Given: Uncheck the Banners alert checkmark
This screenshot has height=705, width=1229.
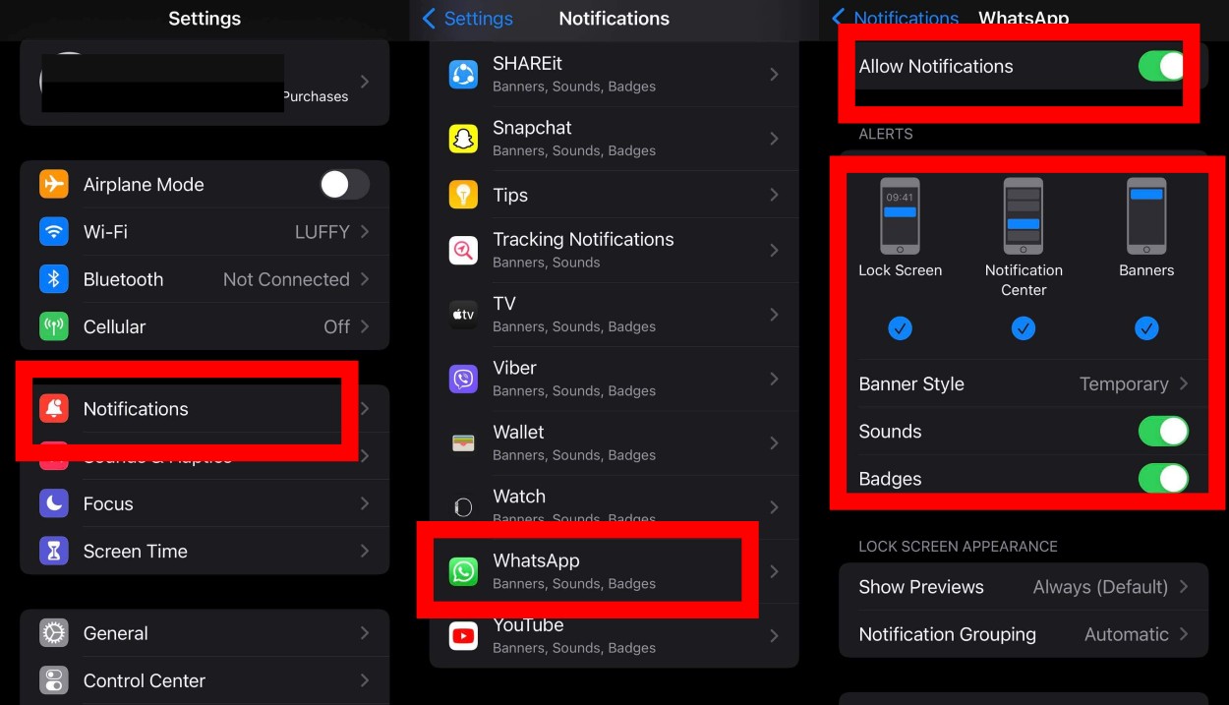Looking at the screenshot, I should coord(1146,328).
